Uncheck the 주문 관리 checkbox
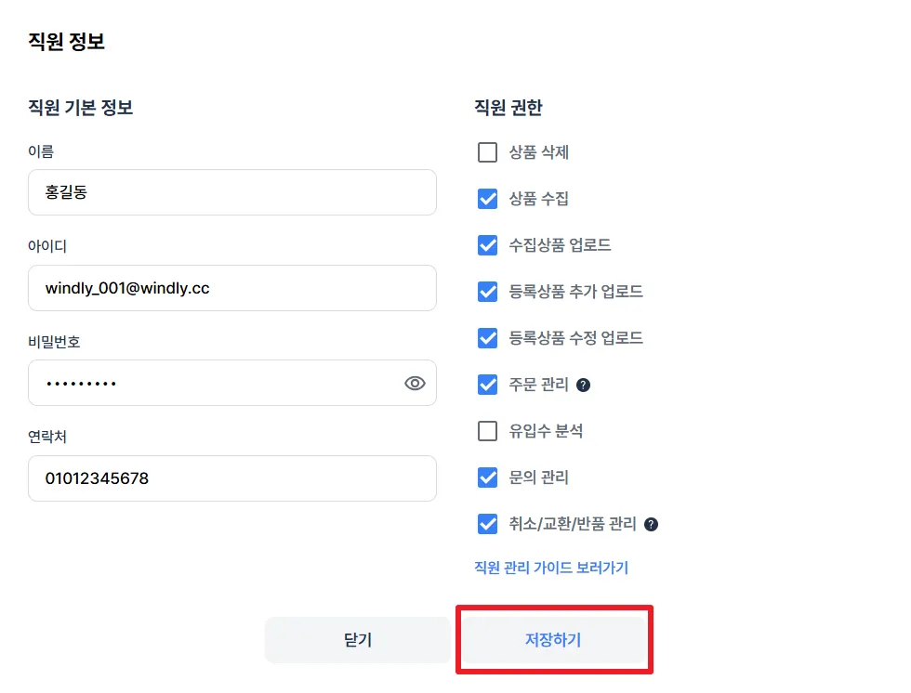The image size is (911, 693). (487, 385)
